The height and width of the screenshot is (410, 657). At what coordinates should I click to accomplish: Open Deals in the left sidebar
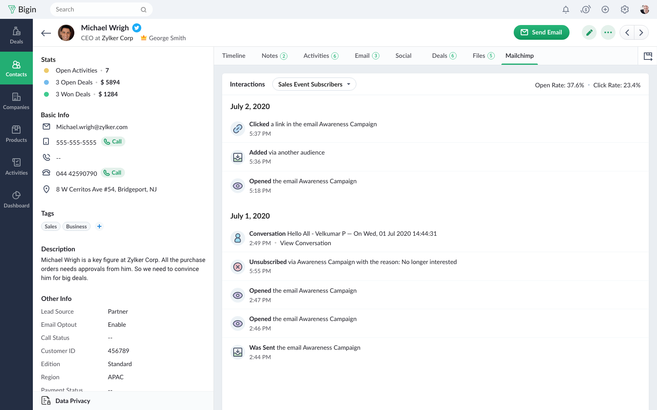16,35
